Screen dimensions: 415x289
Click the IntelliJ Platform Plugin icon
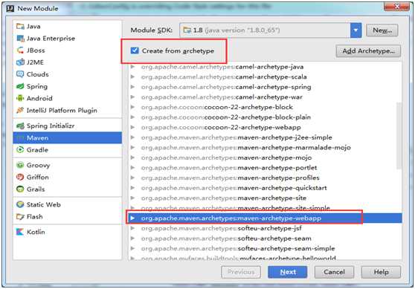click(20, 110)
